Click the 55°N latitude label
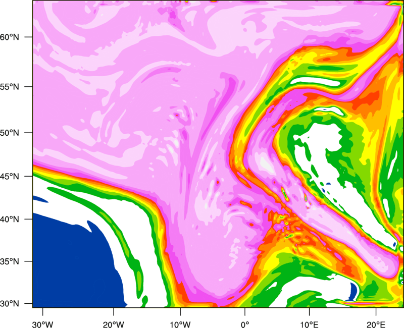Screen dimensions: 404x328 point(10,86)
